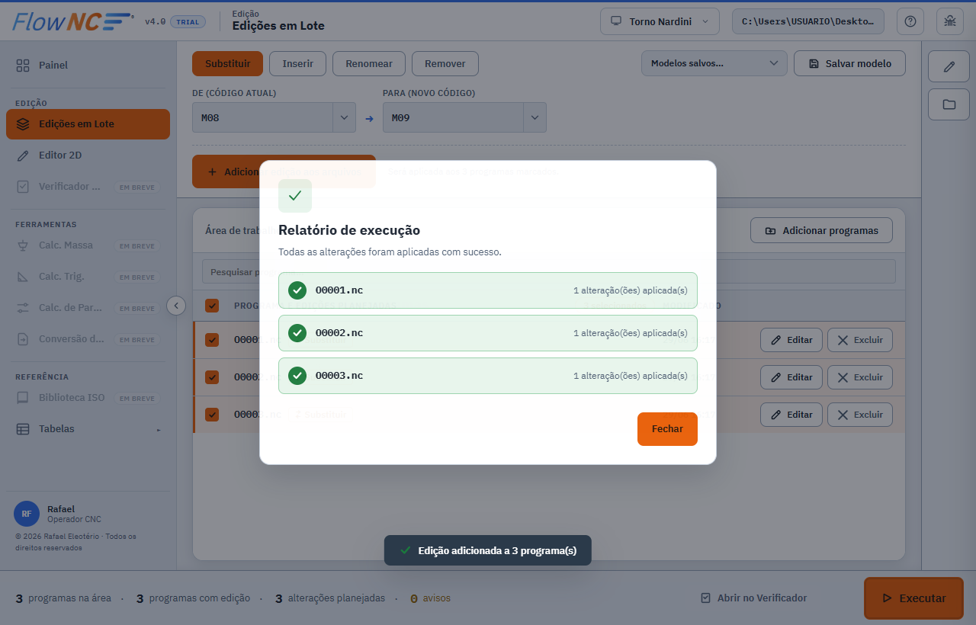Open Edições em Lote in sidebar

coord(88,124)
